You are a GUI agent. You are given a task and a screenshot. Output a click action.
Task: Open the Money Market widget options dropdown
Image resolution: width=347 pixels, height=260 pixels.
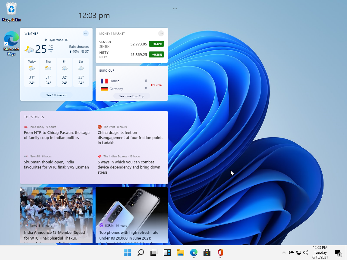[161, 33]
